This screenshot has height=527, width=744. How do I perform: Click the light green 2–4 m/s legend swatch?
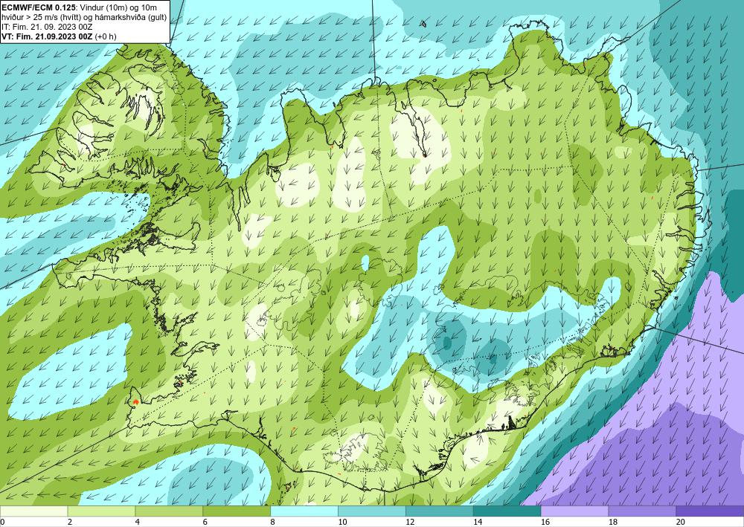(101, 511)
